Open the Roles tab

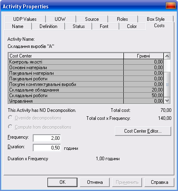coord(123,19)
